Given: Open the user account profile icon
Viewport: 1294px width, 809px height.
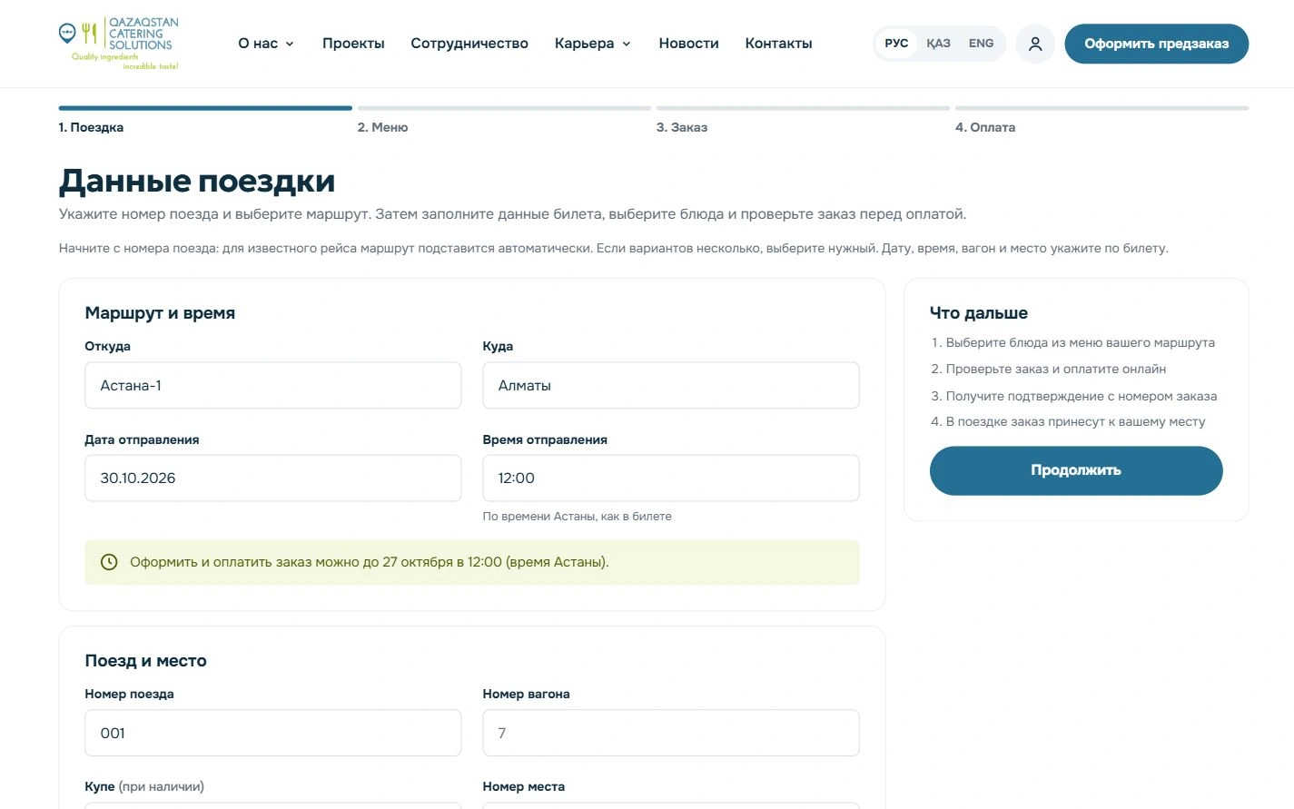Looking at the screenshot, I should [x=1035, y=44].
